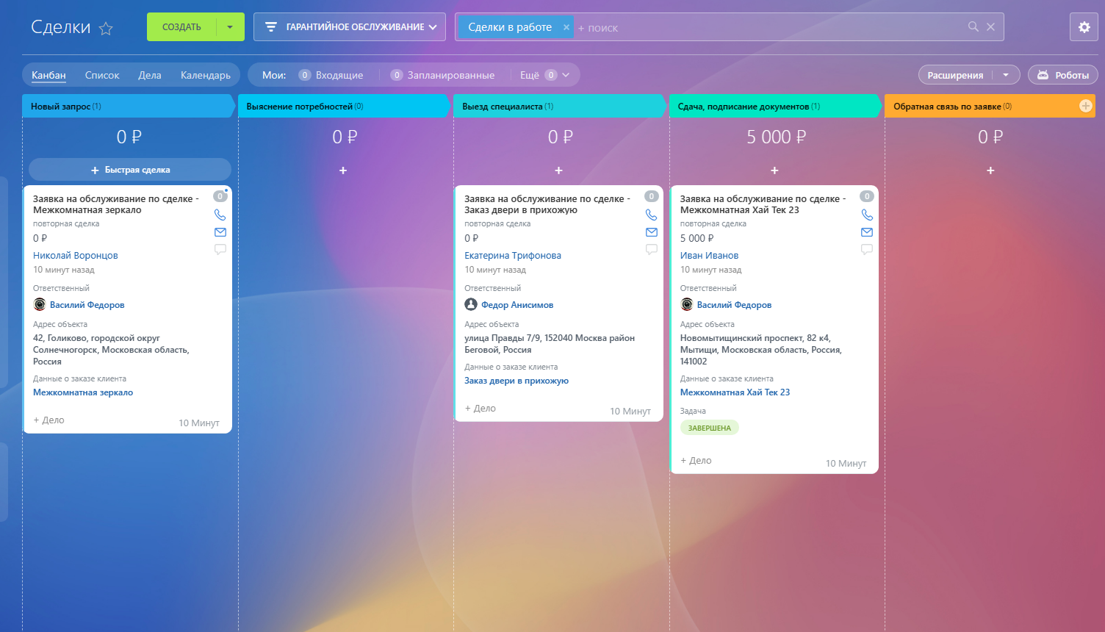Click the Создать button
The height and width of the screenshot is (632, 1105).
click(x=181, y=27)
